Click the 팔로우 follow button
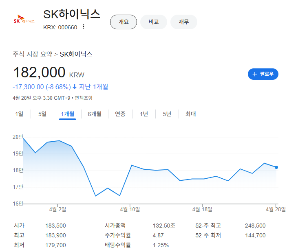The width and height of the screenshot is (298, 252). (263, 74)
